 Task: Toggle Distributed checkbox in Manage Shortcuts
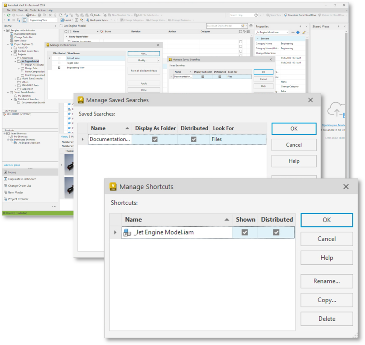[x=276, y=232]
